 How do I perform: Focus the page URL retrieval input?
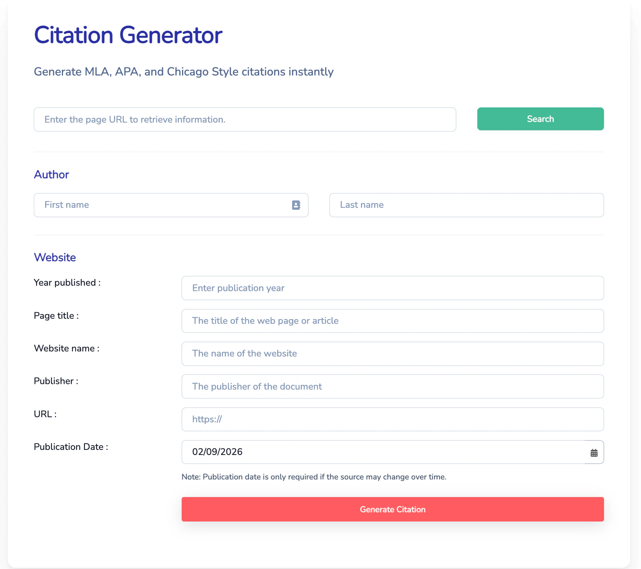point(245,119)
